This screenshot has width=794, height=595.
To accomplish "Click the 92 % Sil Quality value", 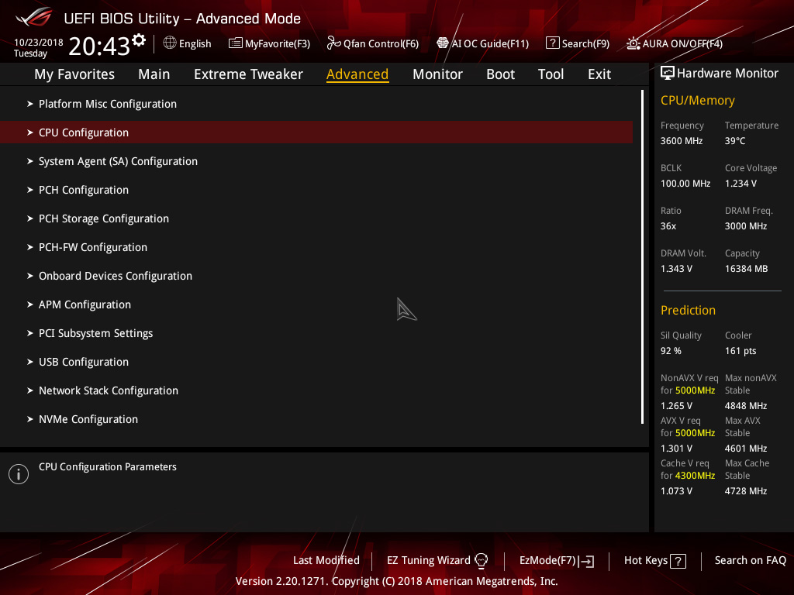I will point(671,351).
